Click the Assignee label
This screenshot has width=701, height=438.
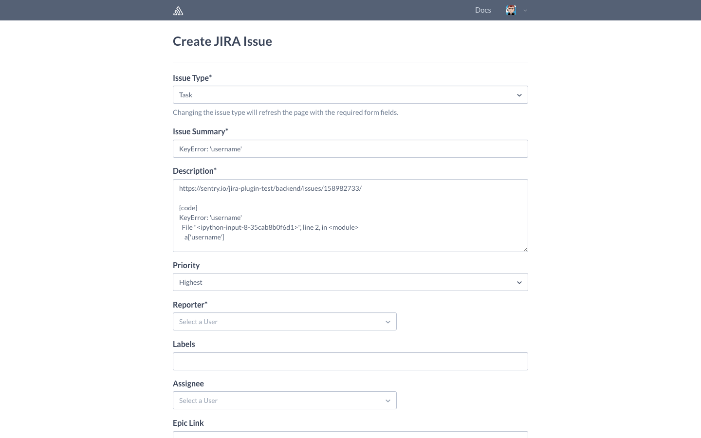(188, 383)
